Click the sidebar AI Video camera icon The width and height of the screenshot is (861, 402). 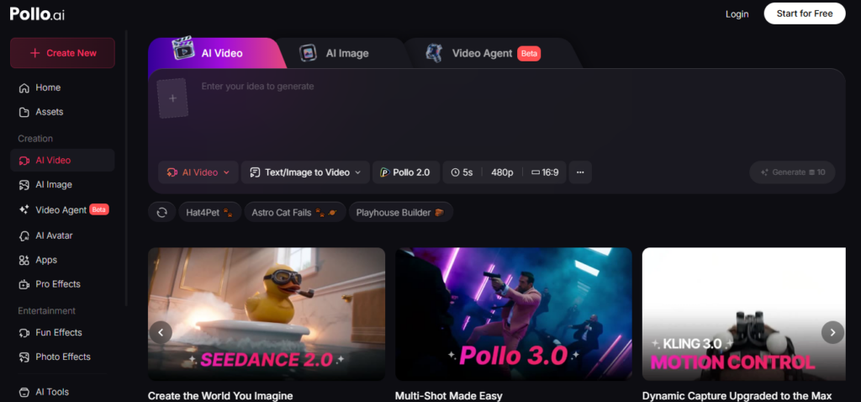(x=24, y=161)
